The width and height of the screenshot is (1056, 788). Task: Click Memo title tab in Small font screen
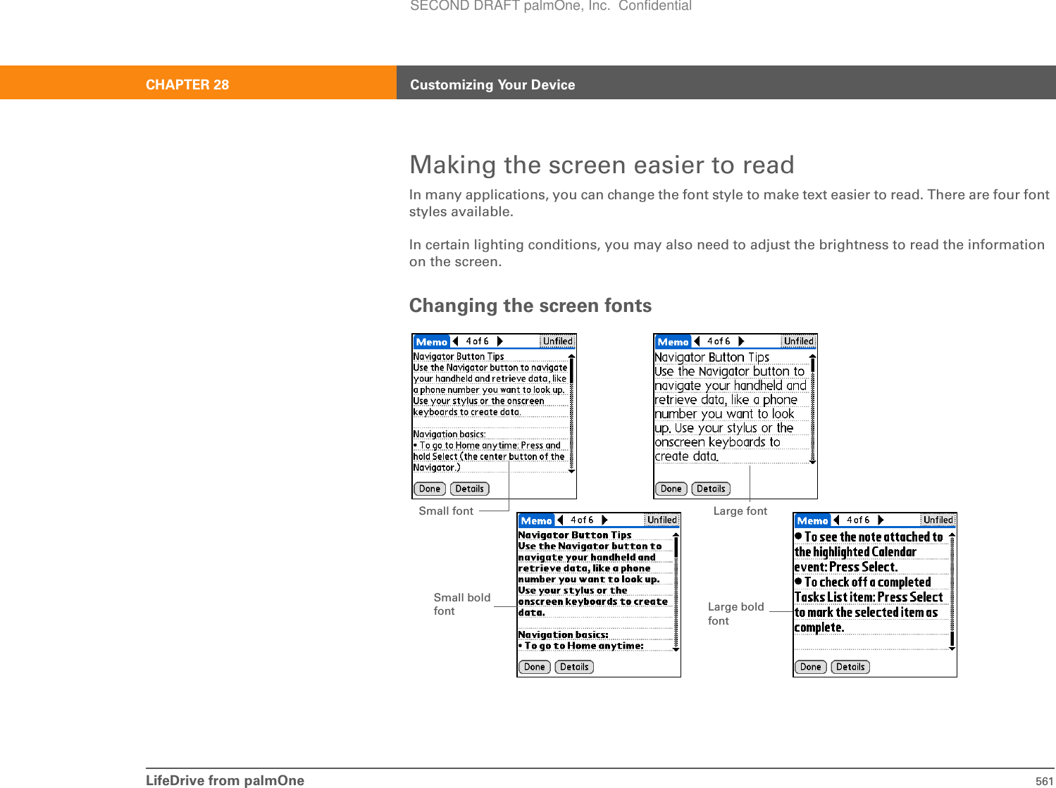coord(432,342)
